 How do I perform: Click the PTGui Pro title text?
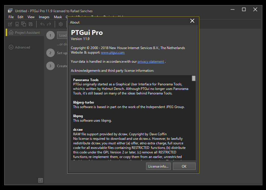point(87,32)
